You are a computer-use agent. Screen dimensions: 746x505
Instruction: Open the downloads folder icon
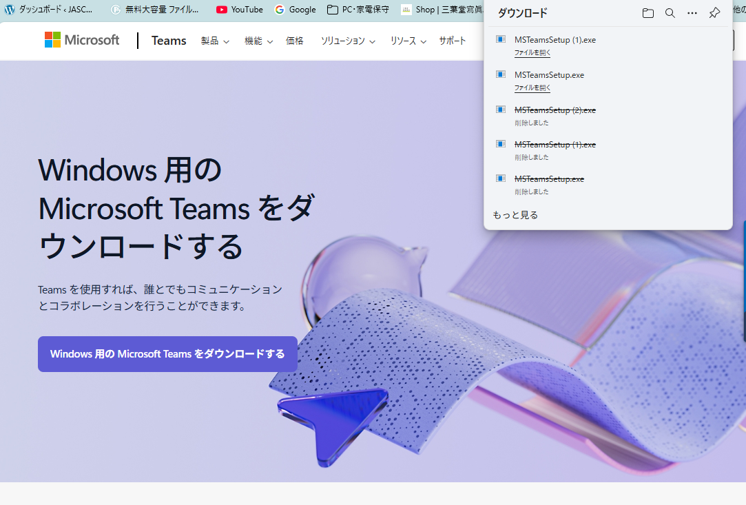tap(647, 13)
